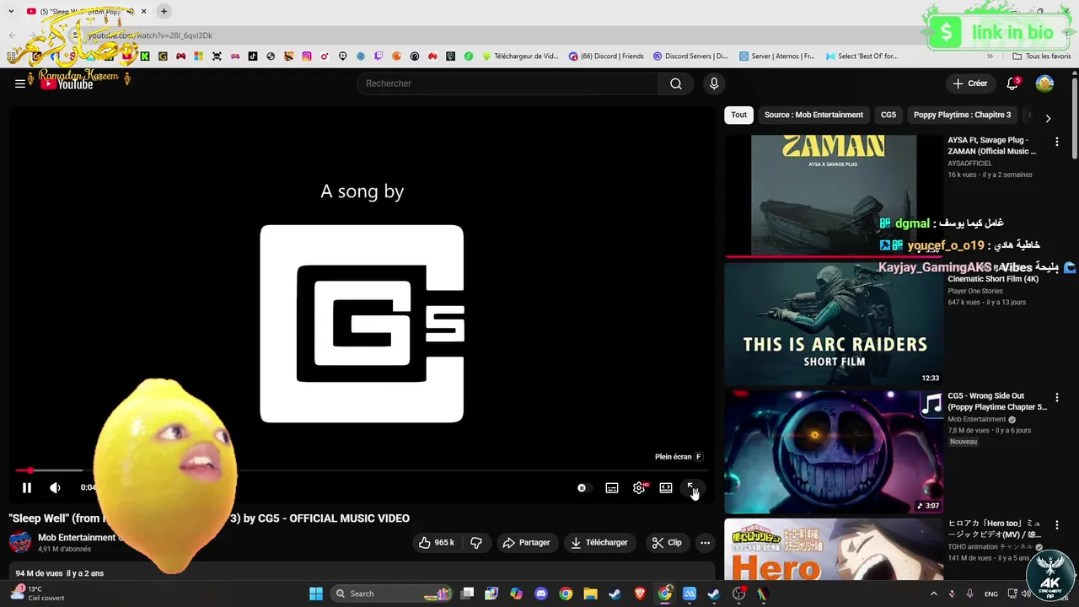The height and width of the screenshot is (607, 1079).
Task: Turn on subtitles with the captions icon
Action: 612,488
